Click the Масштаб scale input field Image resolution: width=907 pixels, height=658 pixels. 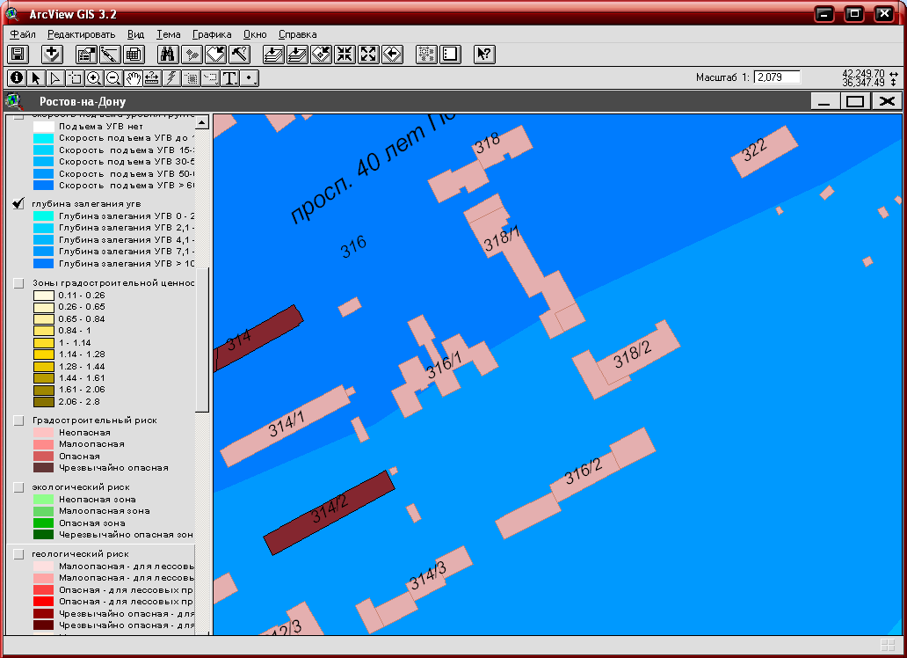click(x=777, y=77)
